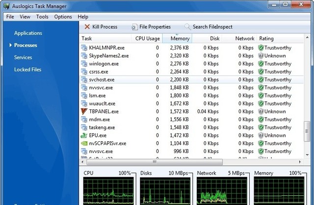This screenshot has height=205, width=314.
Task: Click the SkypeNames2.exe process icon
Action: click(84, 55)
